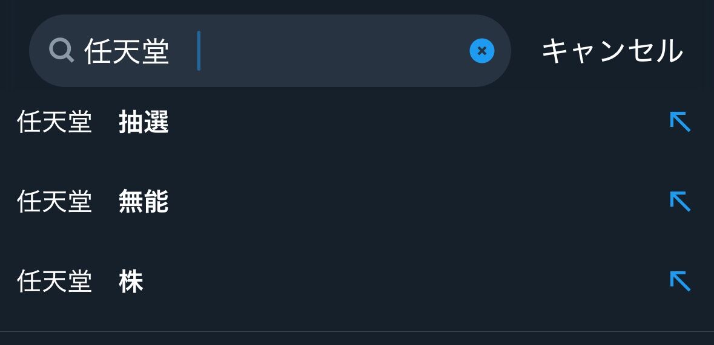Click 任天堂 in the 無能 suggestion row
Screen dimensions: 714x345
(55, 202)
